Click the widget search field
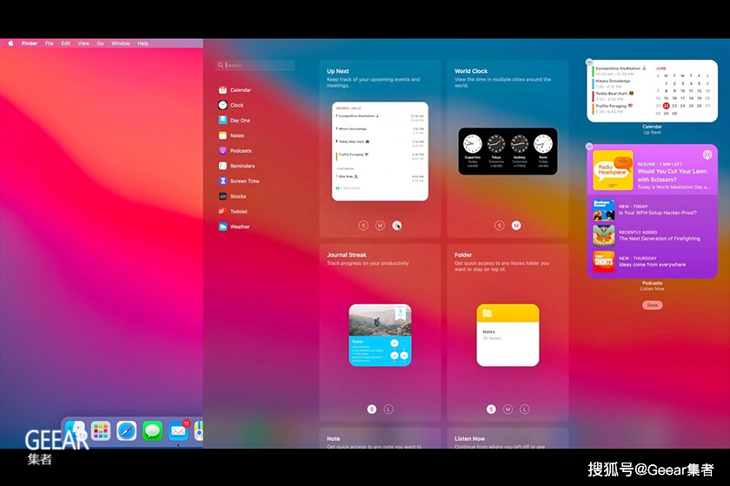730x486 pixels. (x=256, y=65)
